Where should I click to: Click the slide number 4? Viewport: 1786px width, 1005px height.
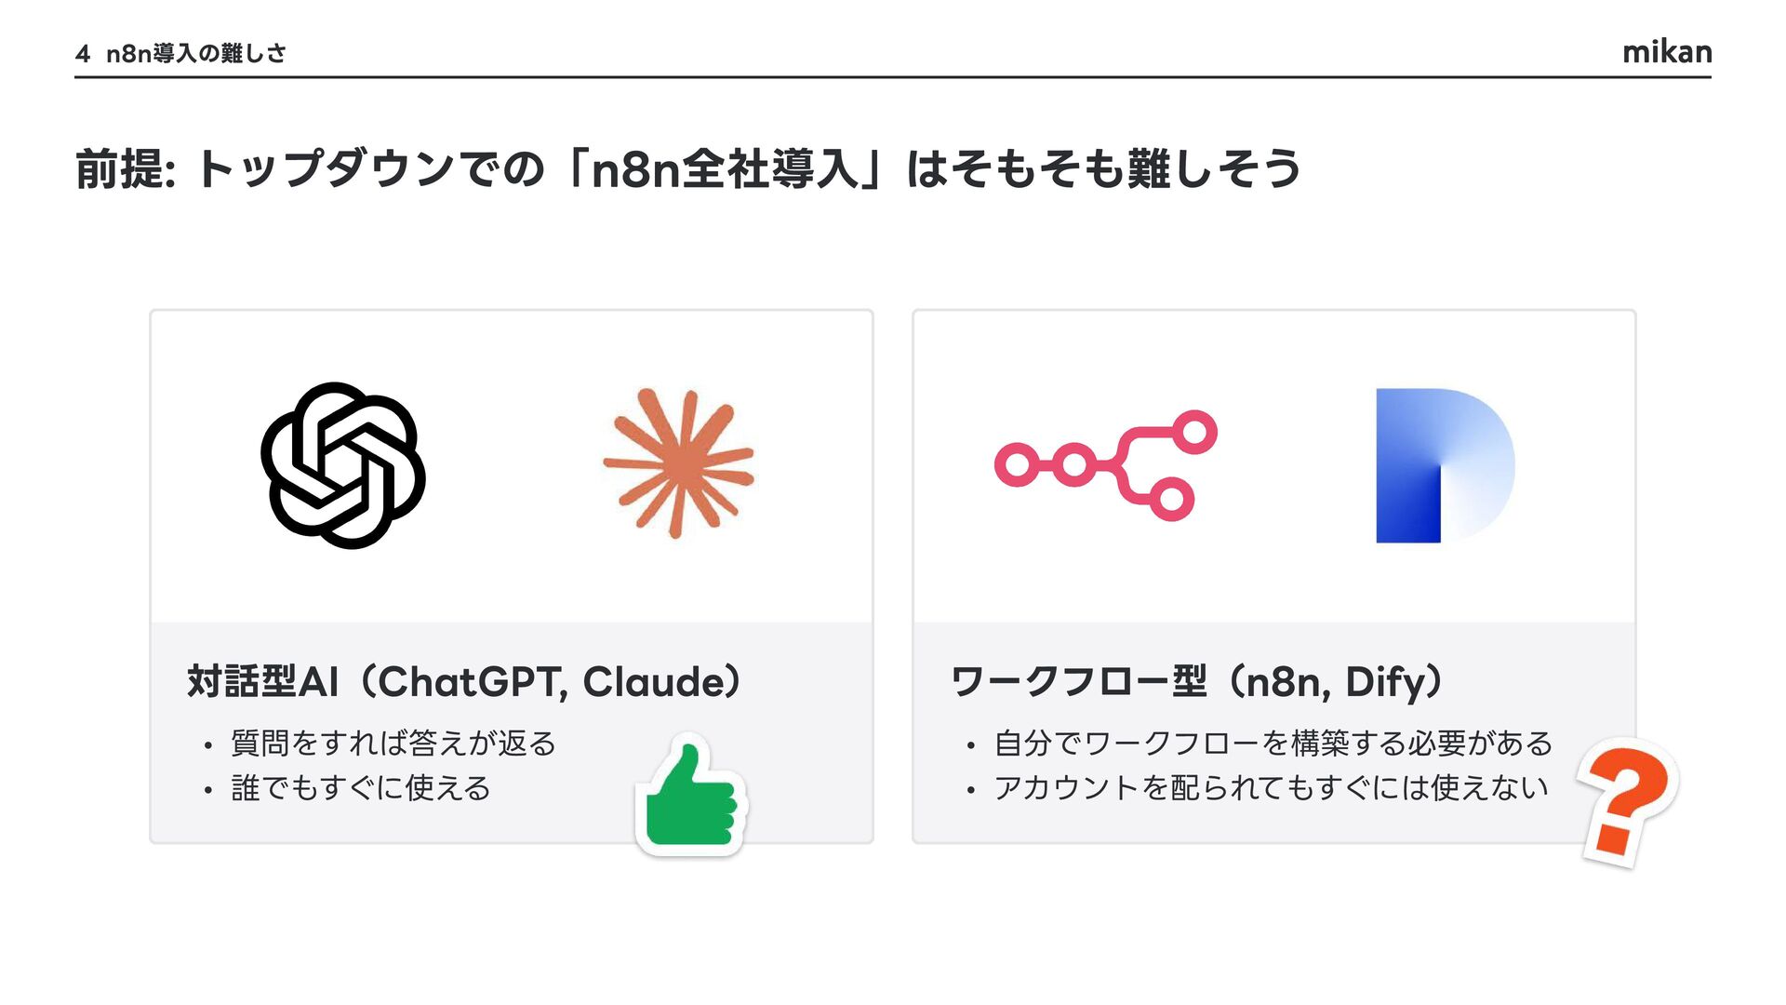tap(83, 54)
